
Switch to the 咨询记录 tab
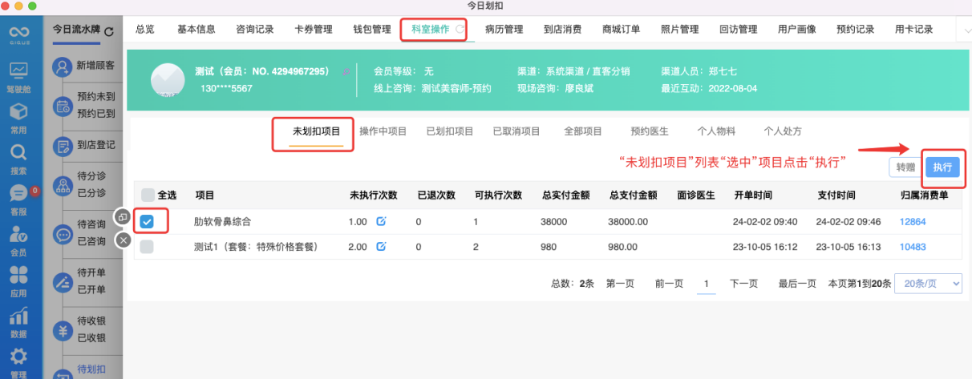[x=255, y=30]
